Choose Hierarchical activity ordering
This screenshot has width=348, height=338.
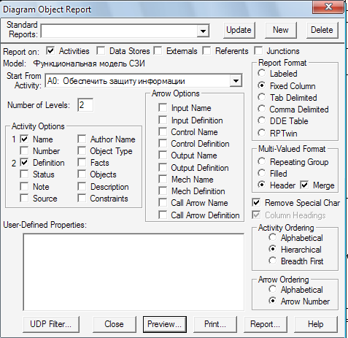coord(272,249)
